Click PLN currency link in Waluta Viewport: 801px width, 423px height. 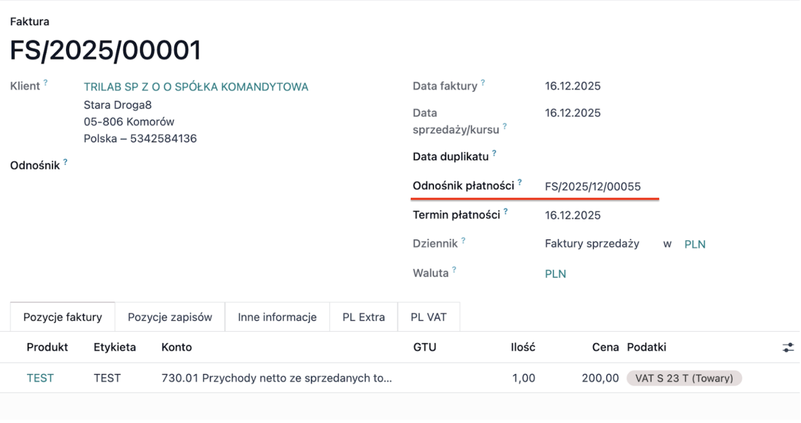pos(555,274)
